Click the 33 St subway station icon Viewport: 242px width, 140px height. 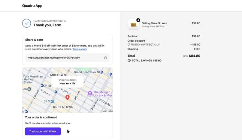point(53,101)
